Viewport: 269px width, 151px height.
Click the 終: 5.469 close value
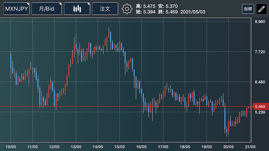168,12
